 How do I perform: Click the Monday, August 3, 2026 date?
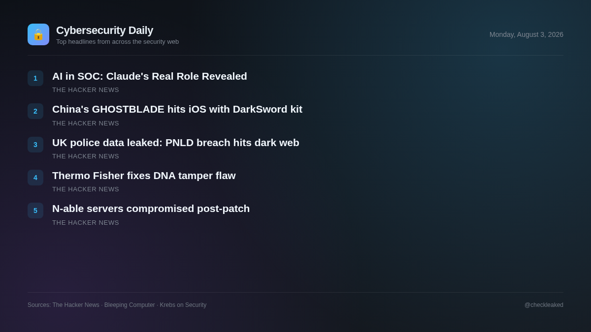click(x=526, y=34)
